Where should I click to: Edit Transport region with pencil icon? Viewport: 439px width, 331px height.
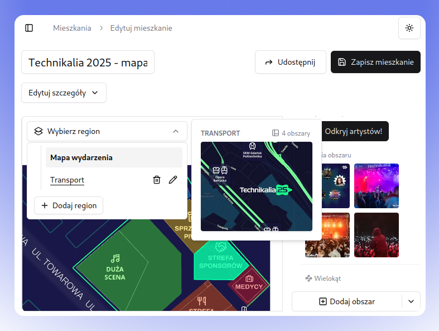click(173, 180)
